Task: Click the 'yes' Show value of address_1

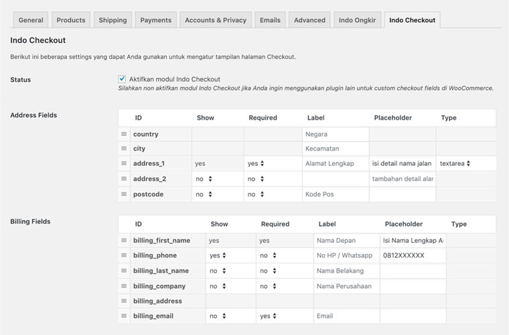Action: click(200, 164)
